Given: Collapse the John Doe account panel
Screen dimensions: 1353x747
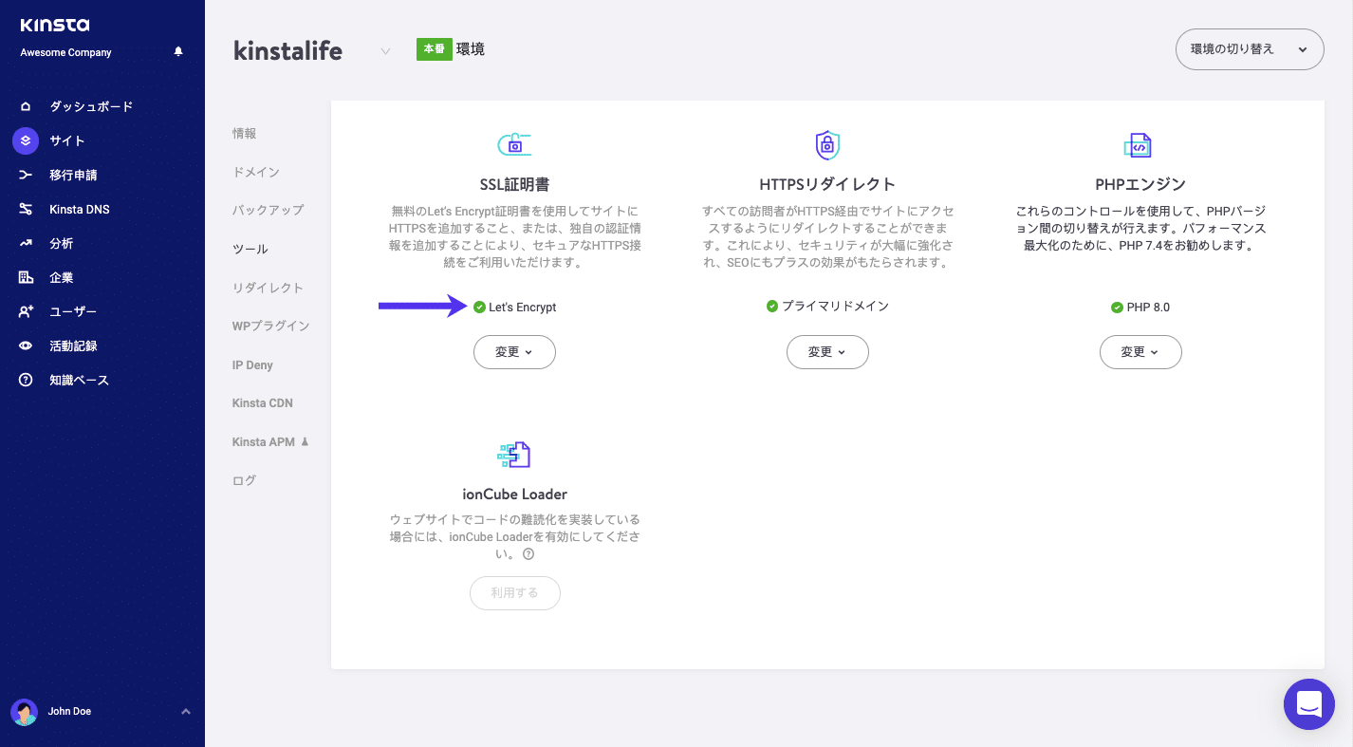Looking at the screenshot, I should tap(186, 710).
